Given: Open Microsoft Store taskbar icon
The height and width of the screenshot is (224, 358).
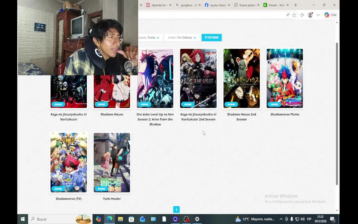Looking at the screenshot, I should click(x=131, y=219).
